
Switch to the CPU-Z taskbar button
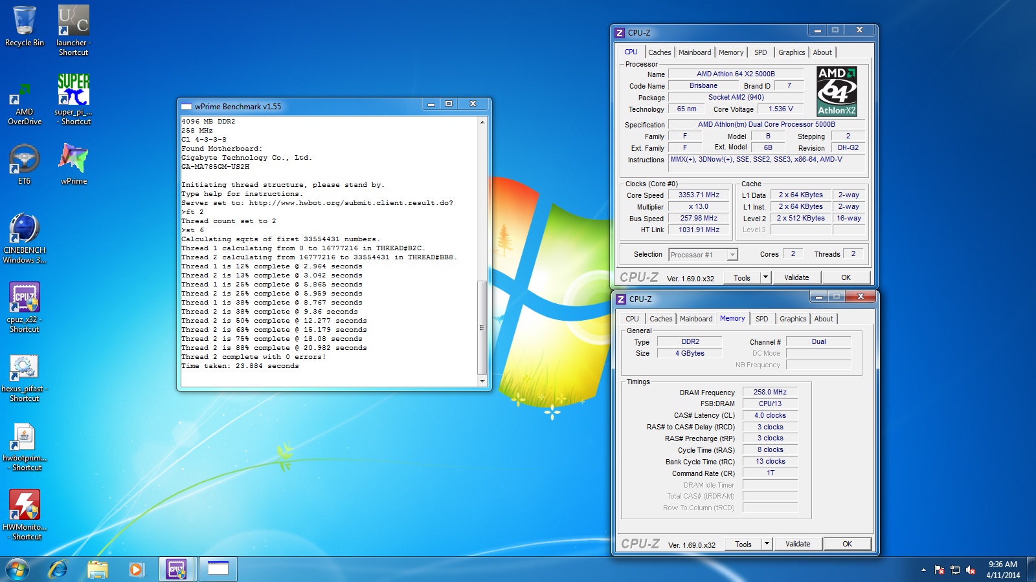(x=176, y=569)
